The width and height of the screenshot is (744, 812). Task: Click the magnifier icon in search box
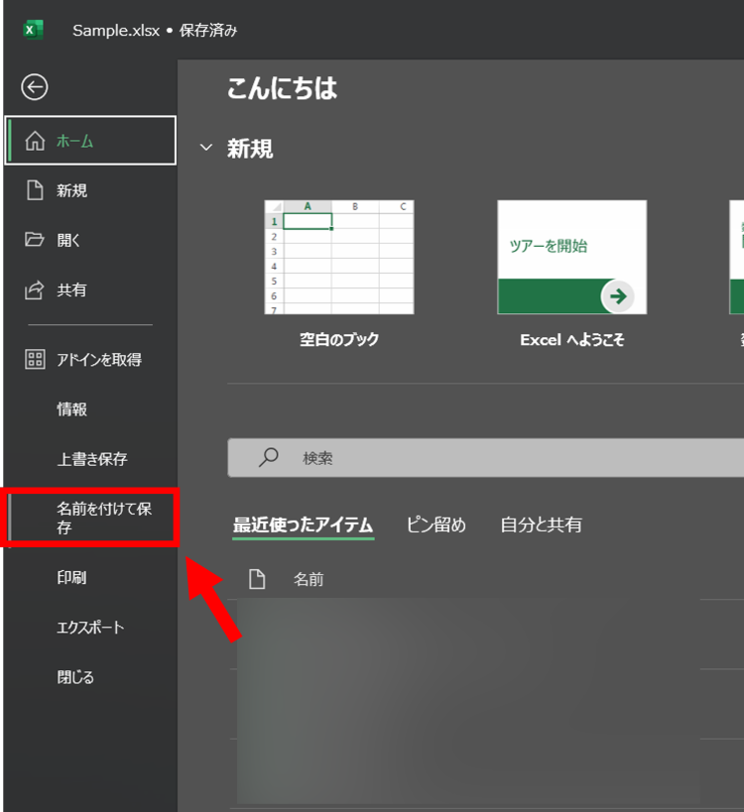269,458
